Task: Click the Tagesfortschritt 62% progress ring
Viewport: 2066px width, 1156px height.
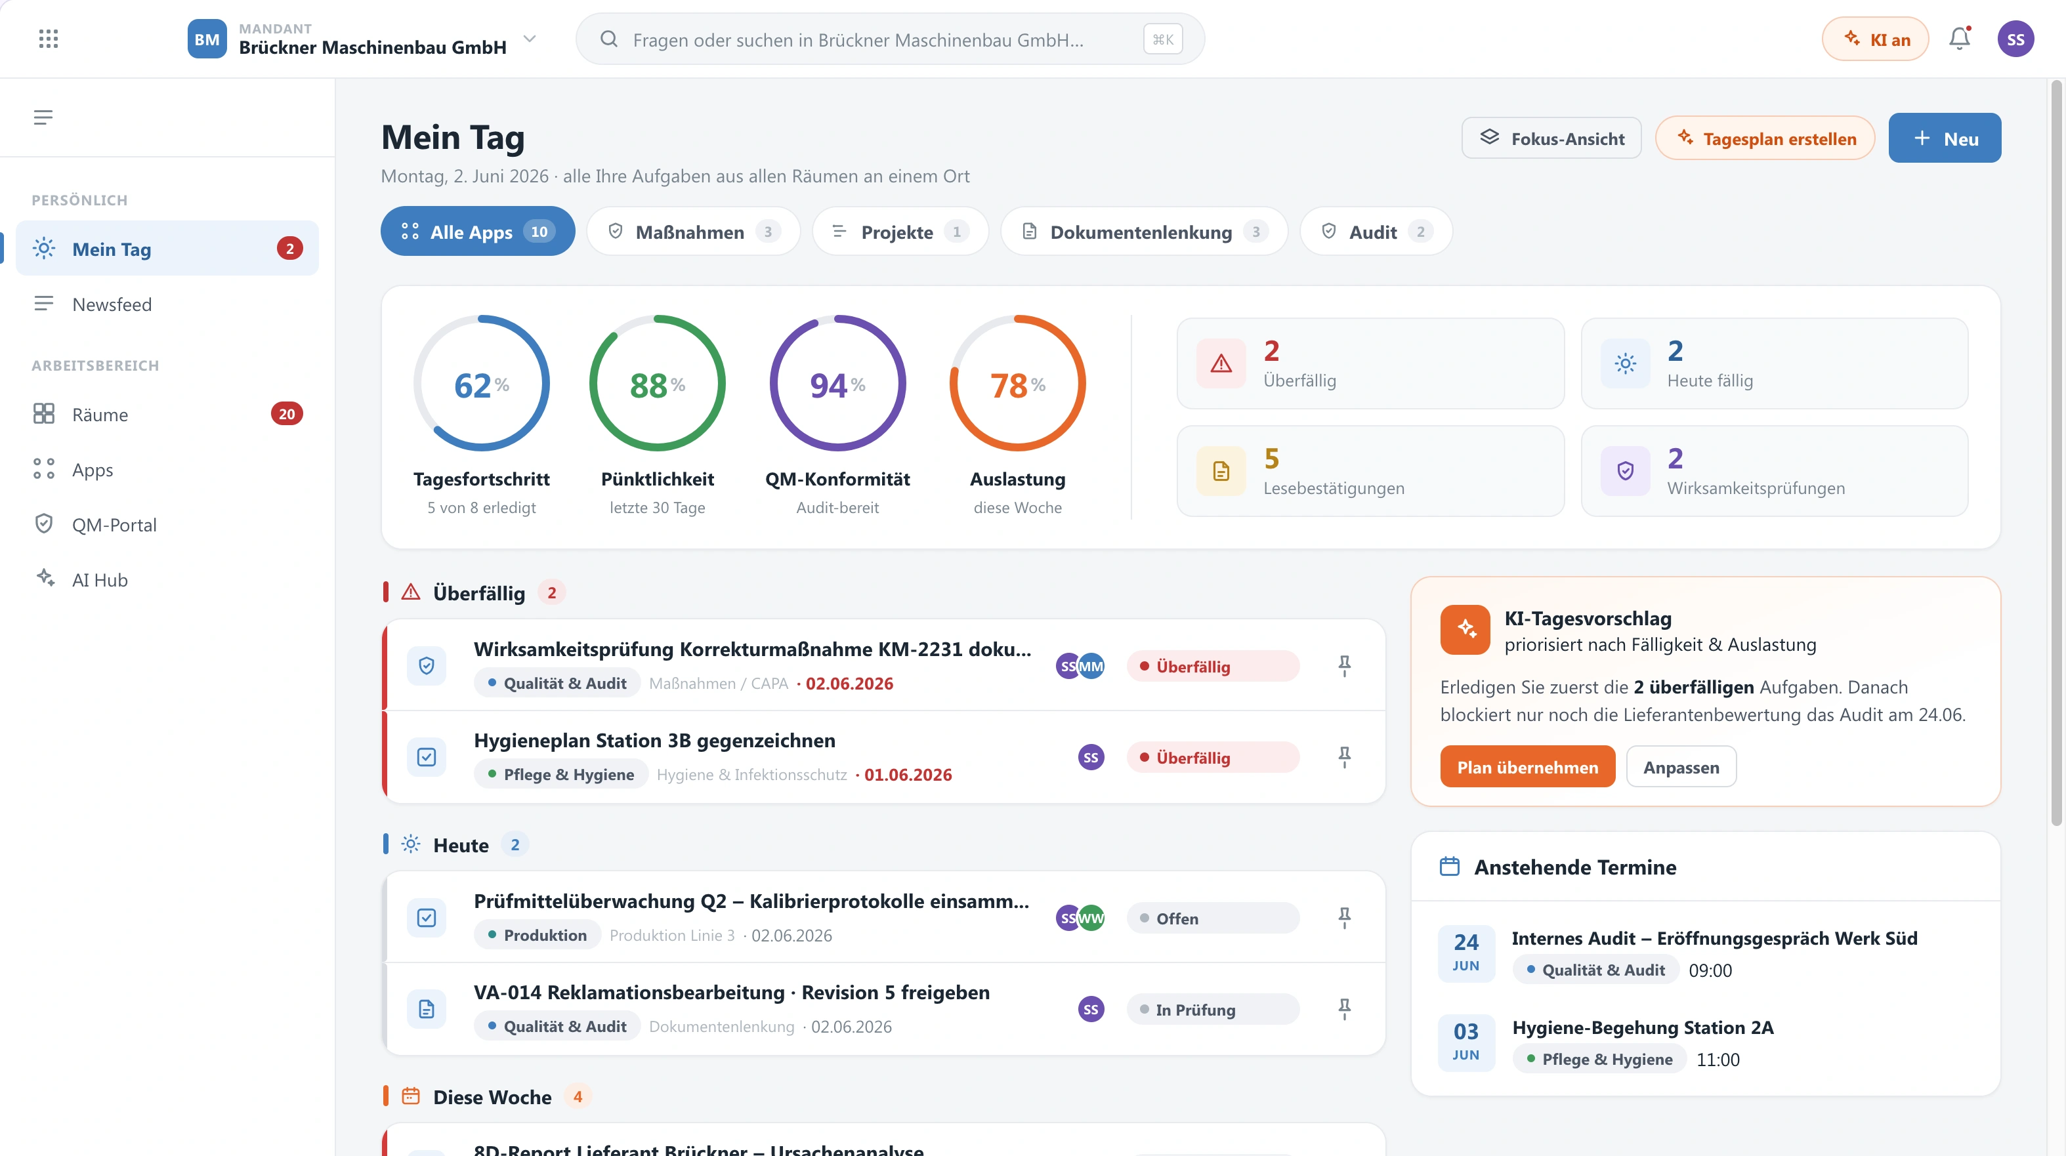Action: click(481, 383)
